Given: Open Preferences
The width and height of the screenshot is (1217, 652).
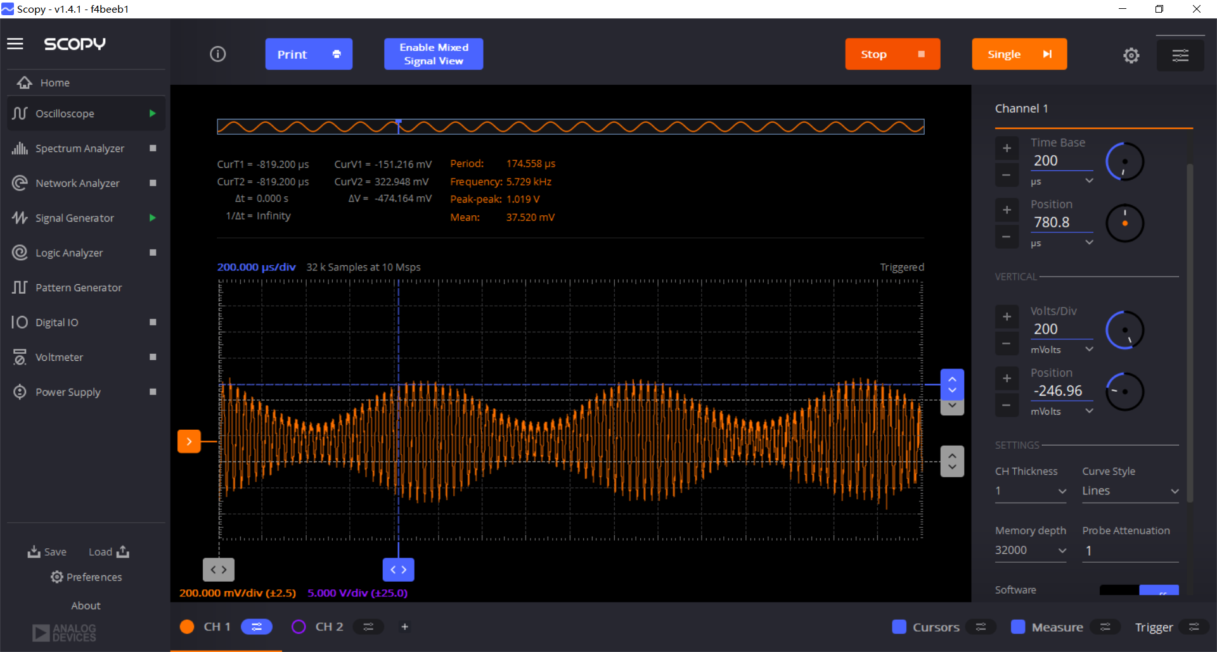Looking at the screenshot, I should pos(86,577).
